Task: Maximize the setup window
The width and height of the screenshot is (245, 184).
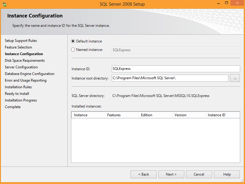Action: click(x=226, y=3)
